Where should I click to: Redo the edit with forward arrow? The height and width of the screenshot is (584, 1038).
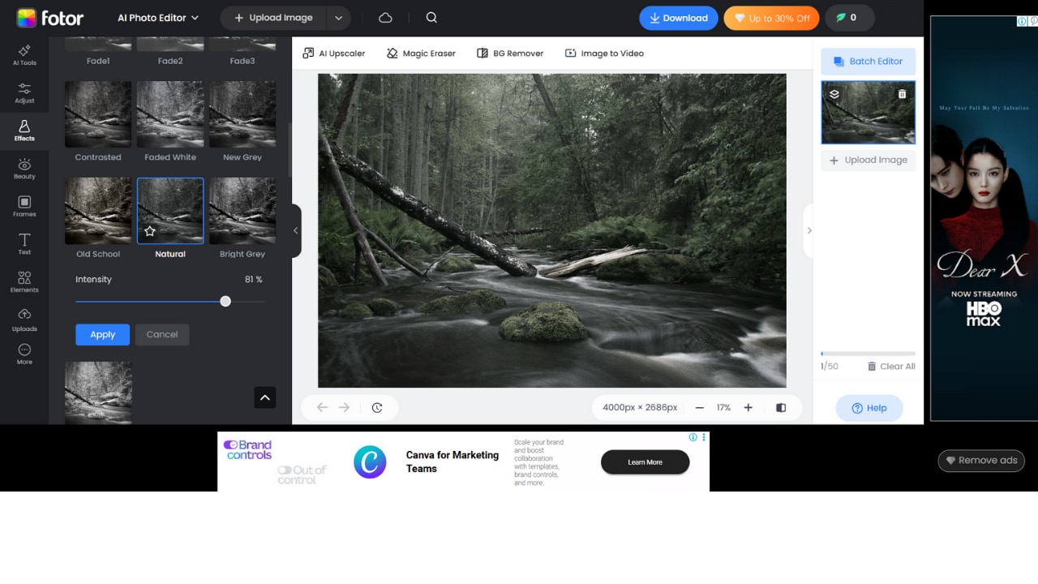tap(344, 407)
